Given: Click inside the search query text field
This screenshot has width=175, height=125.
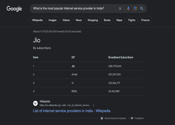Looking at the screenshot, I should click(72, 9).
